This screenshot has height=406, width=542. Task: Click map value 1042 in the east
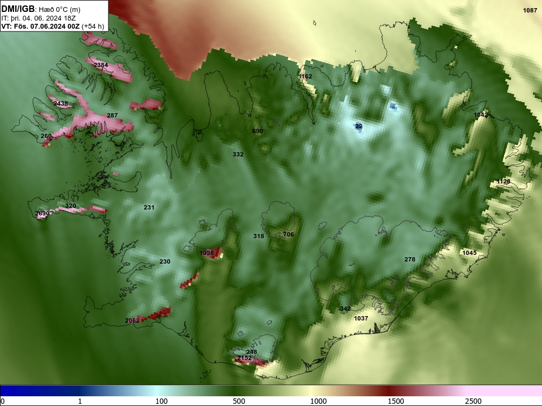pyautogui.click(x=481, y=115)
